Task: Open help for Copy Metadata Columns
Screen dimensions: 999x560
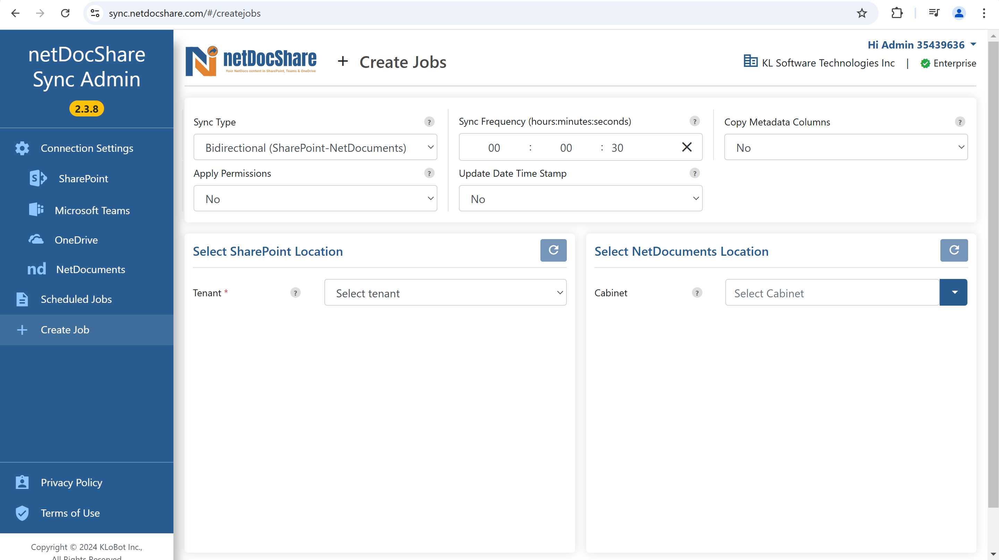Action: [960, 122]
